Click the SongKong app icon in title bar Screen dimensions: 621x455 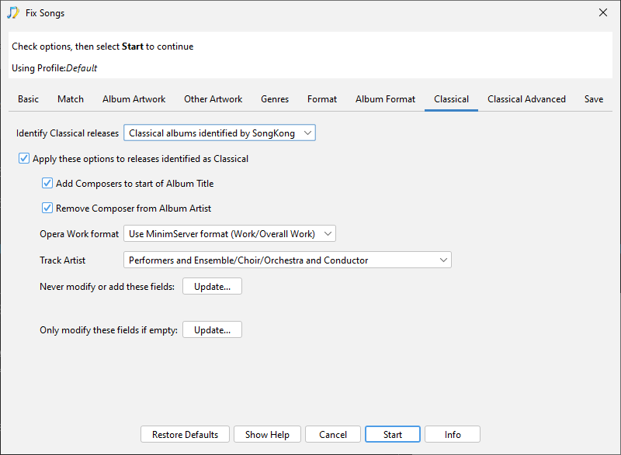pos(13,12)
